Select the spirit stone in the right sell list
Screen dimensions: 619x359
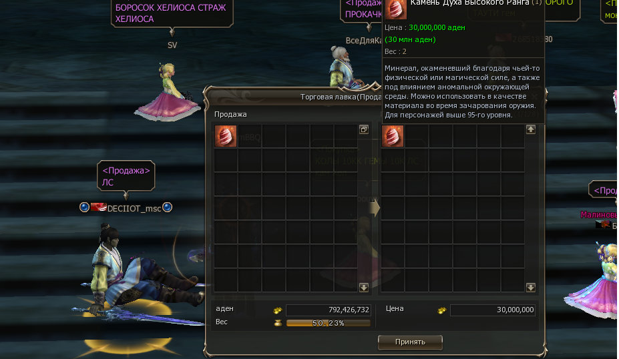click(x=393, y=136)
